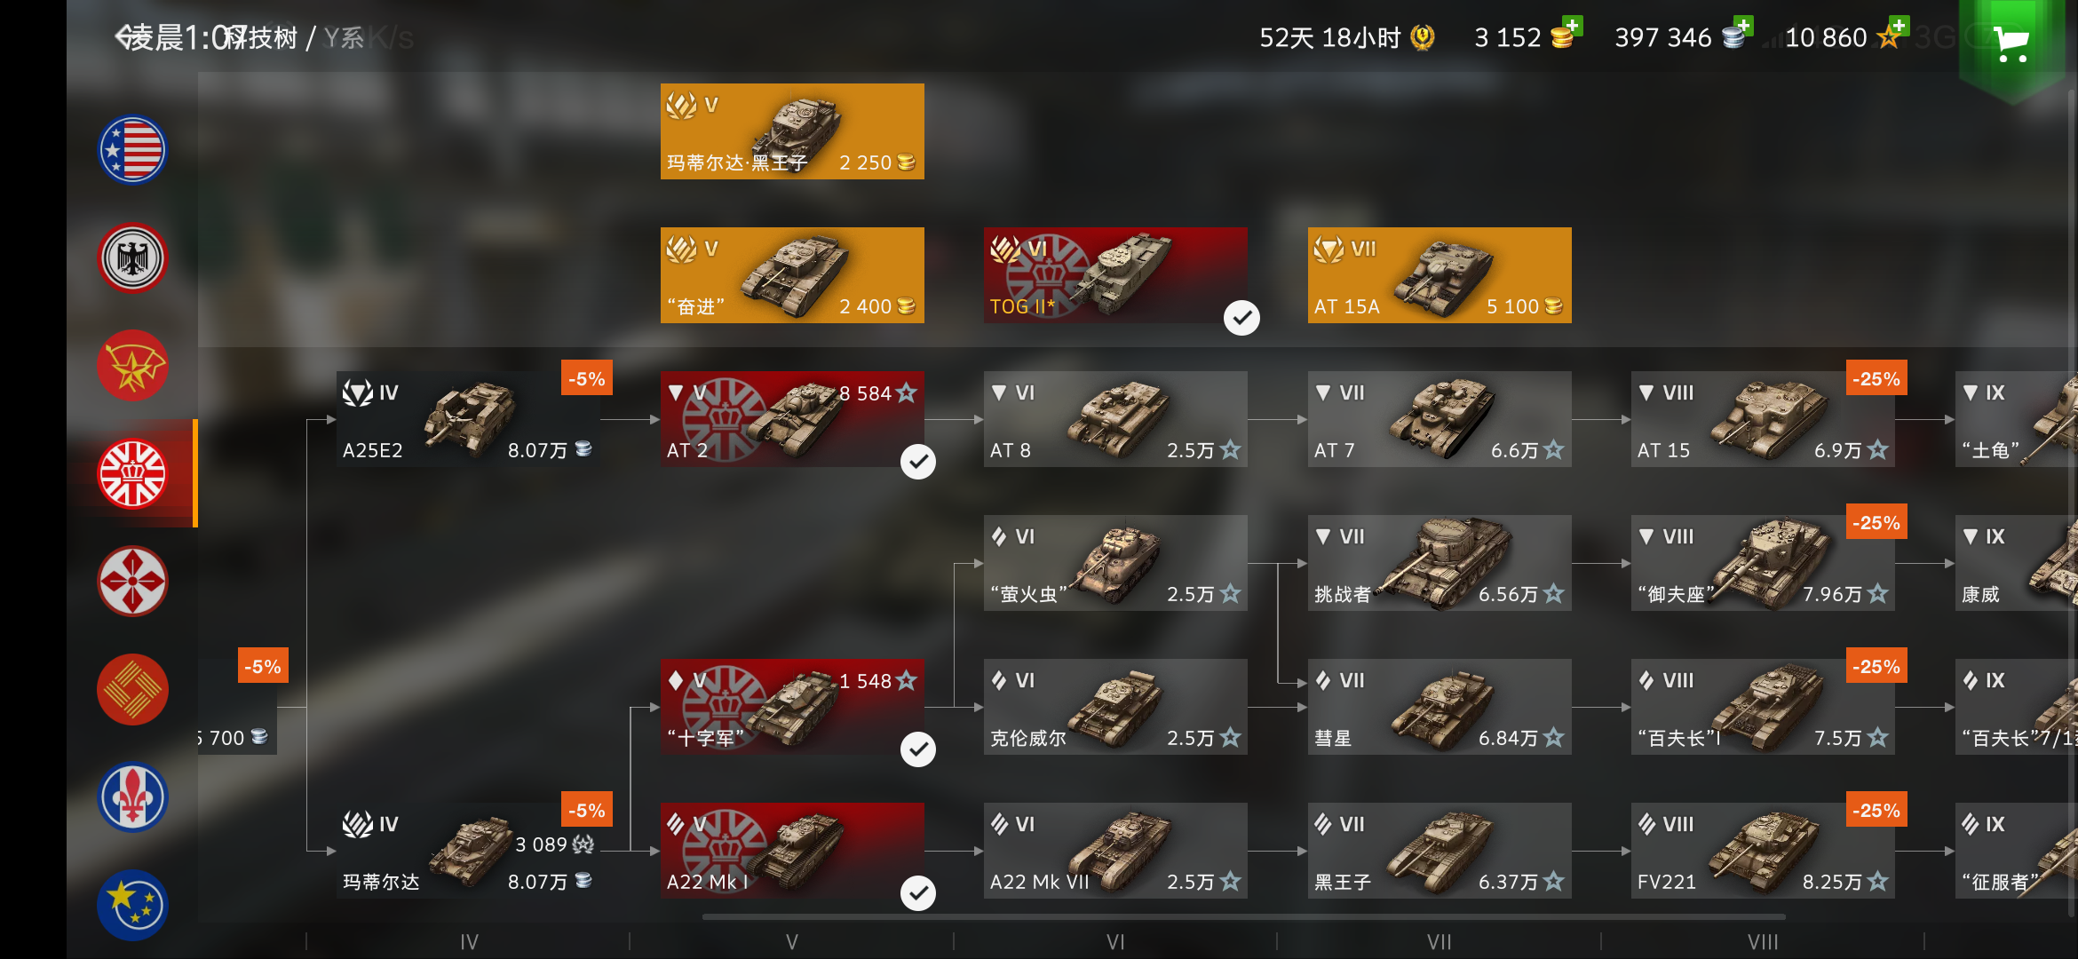The width and height of the screenshot is (2078, 959).
Task: Click the horizontal tech tree scrollbar
Action: 1243,916
